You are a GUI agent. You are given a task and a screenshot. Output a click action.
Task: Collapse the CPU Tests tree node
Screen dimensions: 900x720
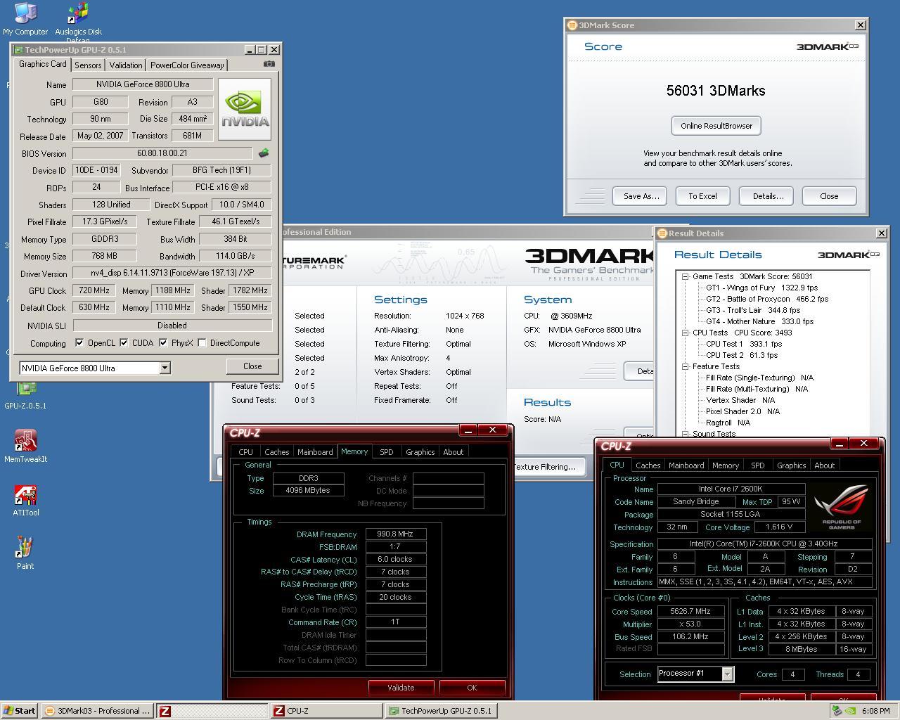tap(685, 333)
